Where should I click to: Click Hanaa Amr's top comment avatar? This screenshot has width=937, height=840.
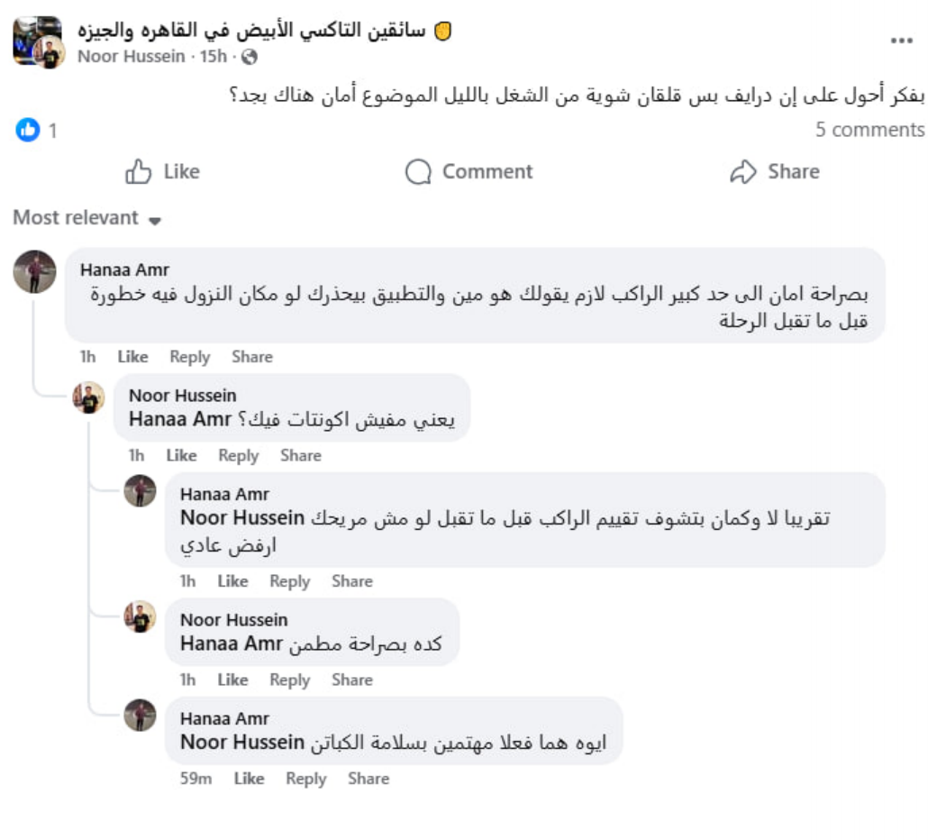tap(35, 271)
